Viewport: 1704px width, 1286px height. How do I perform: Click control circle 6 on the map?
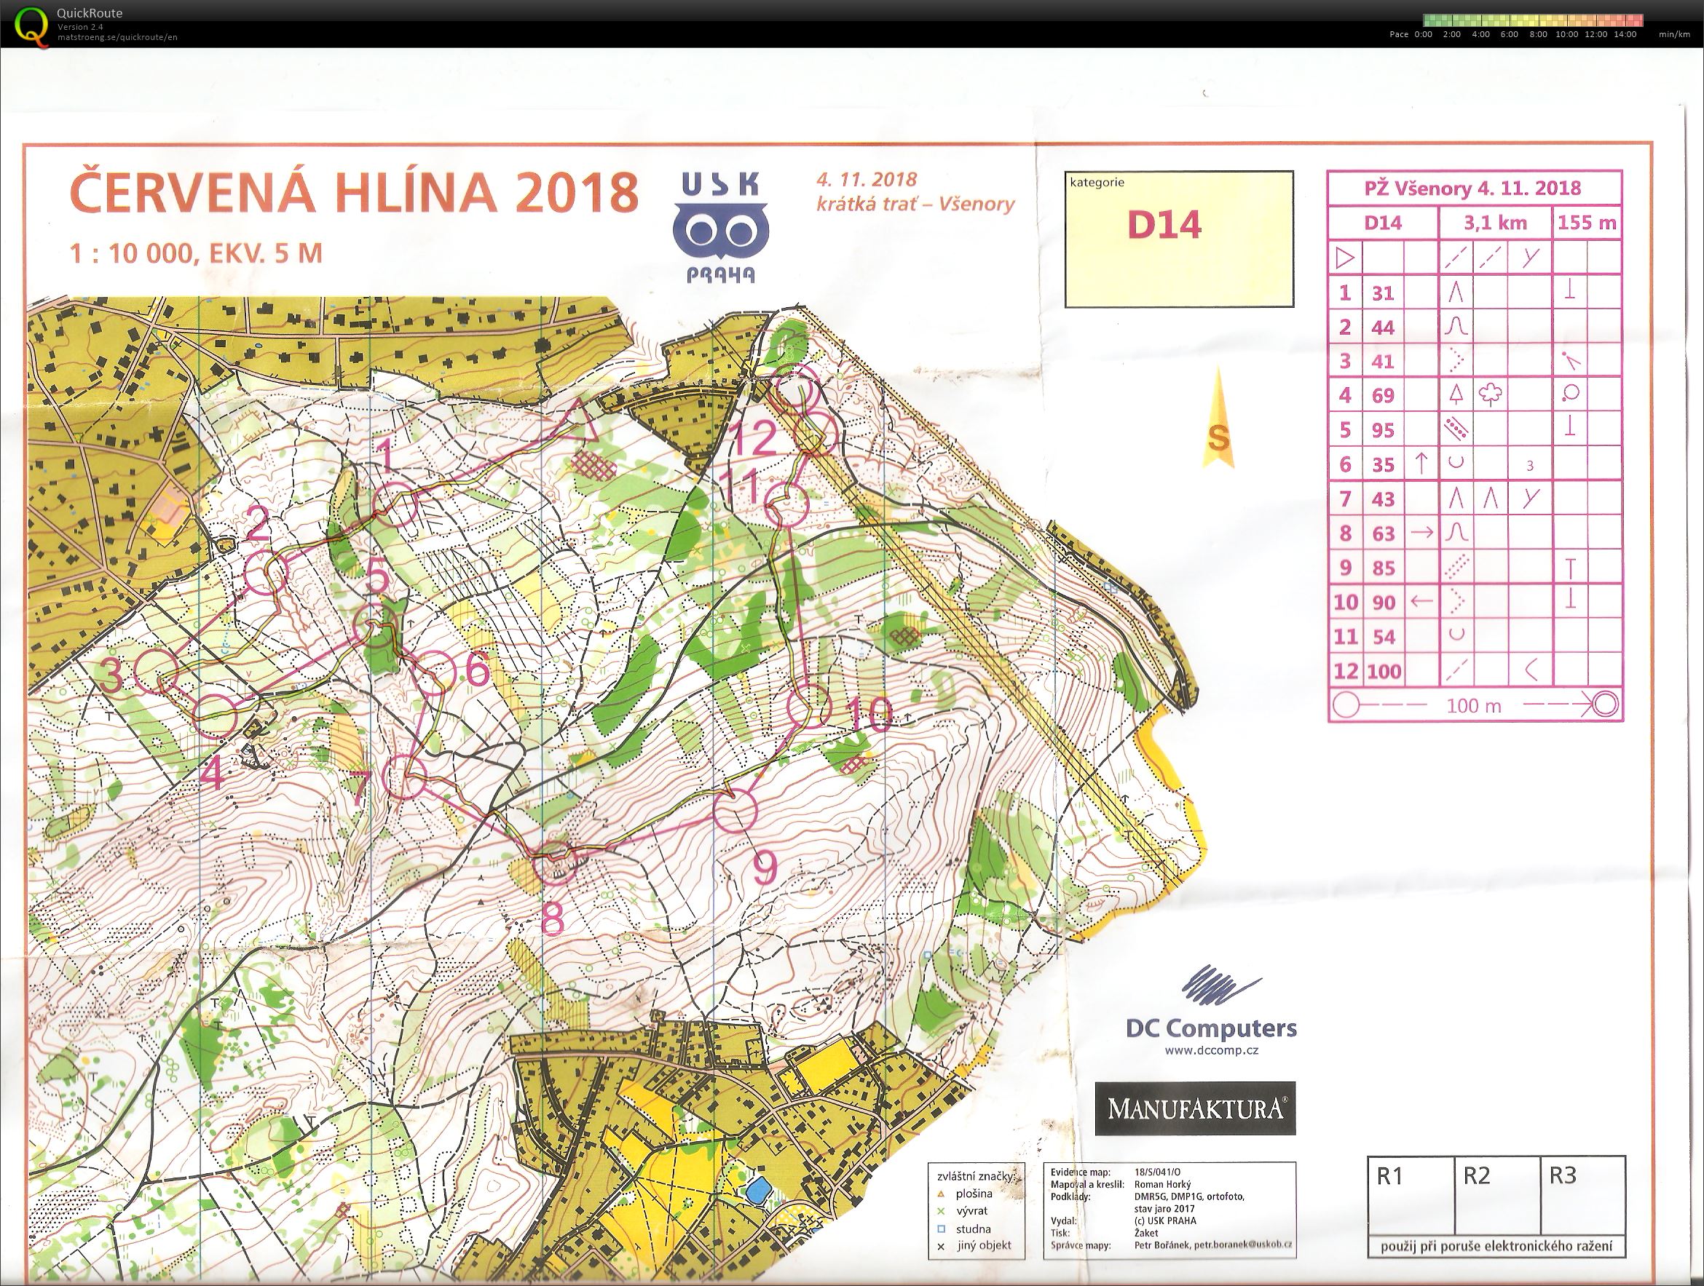(x=436, y=672)
